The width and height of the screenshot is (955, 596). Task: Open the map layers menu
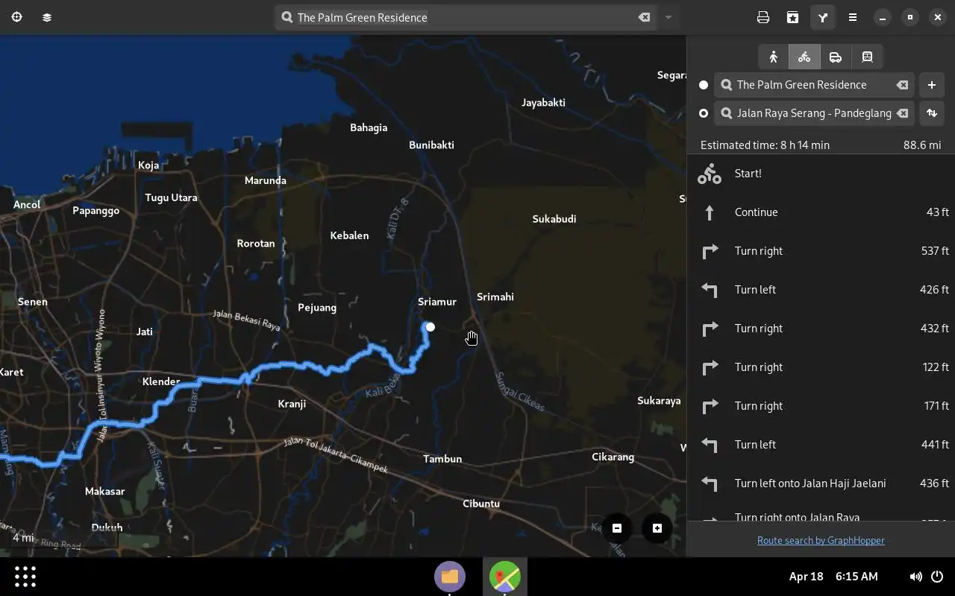(x=47, y=17)
